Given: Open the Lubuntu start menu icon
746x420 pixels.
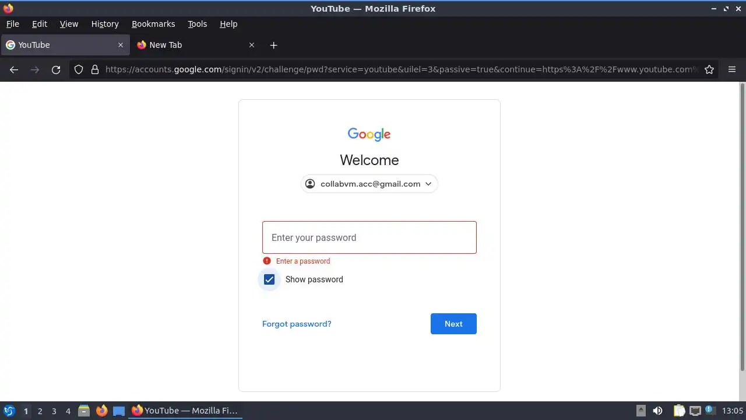Looking at the screenshot, I should point(9,411).
